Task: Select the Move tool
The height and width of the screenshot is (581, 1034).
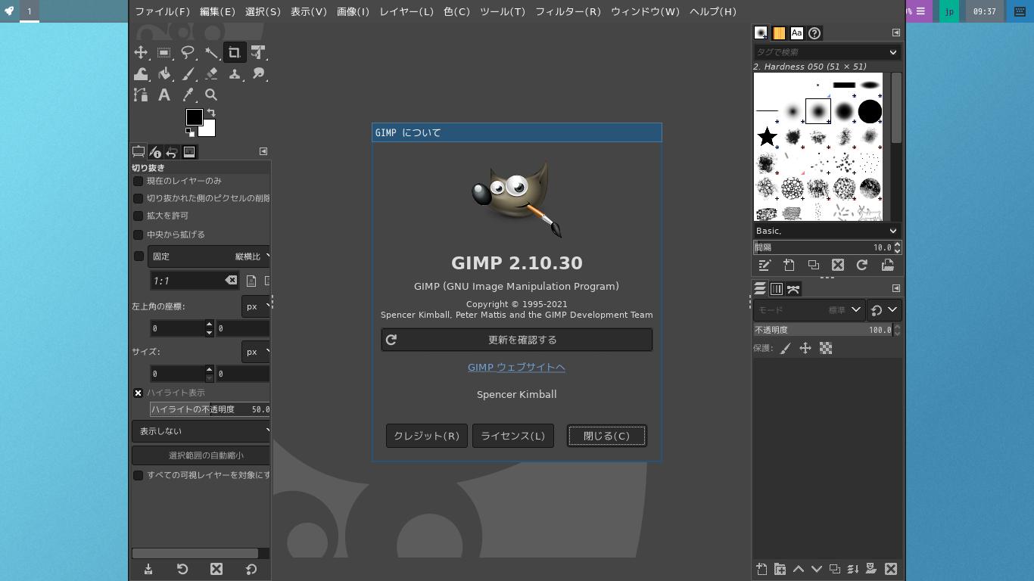Action: 141,52
